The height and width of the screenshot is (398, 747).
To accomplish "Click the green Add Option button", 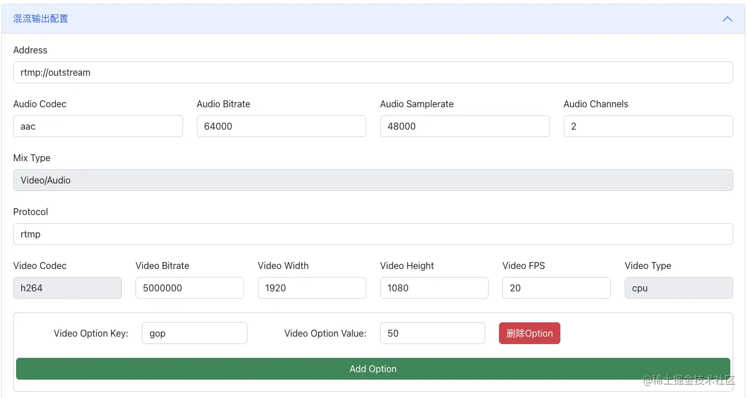I will point(373,369).
